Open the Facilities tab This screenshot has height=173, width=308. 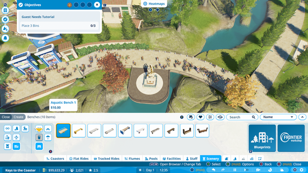click(171, 159)
